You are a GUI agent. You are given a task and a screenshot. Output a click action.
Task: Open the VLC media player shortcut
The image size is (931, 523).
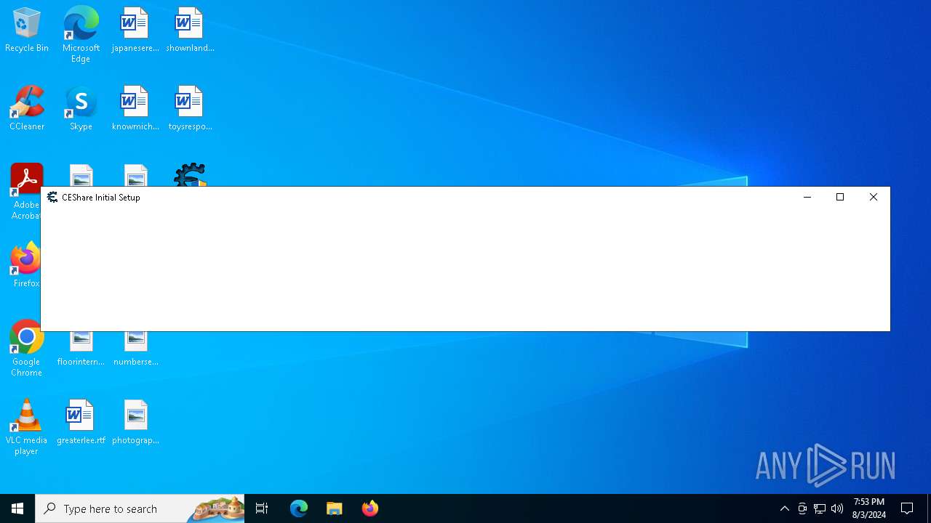click(26, 427)
